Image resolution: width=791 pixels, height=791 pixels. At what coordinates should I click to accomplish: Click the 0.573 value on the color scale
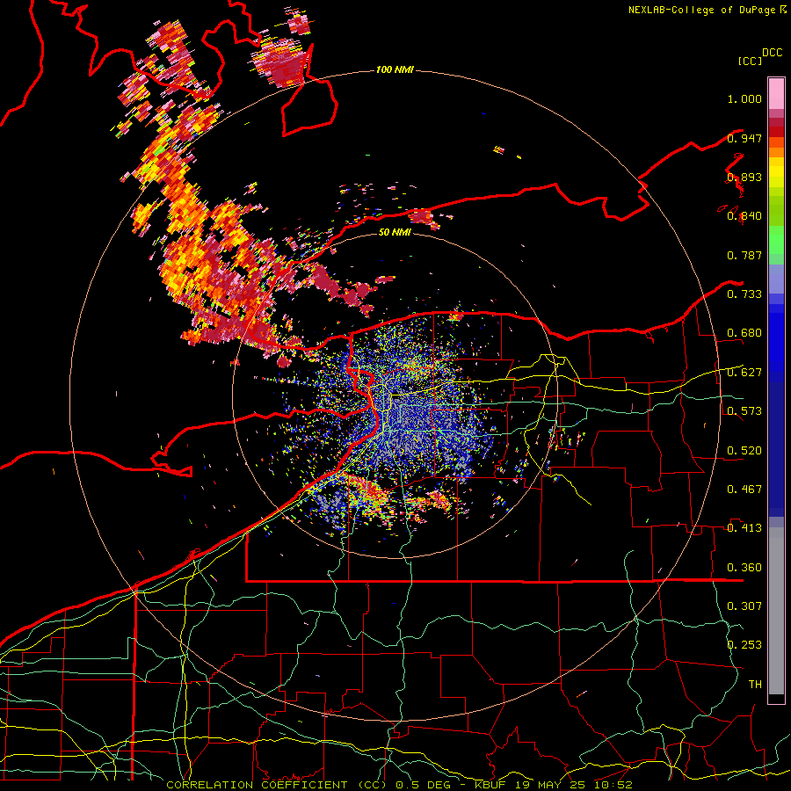744,411
